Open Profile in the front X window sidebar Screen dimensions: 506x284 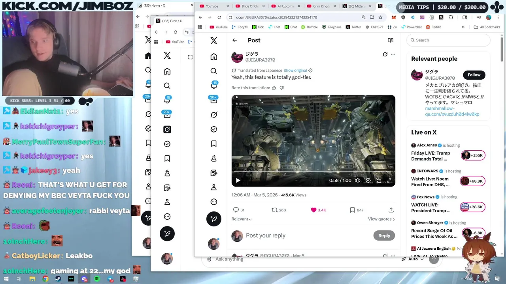(x=214, y=187)
